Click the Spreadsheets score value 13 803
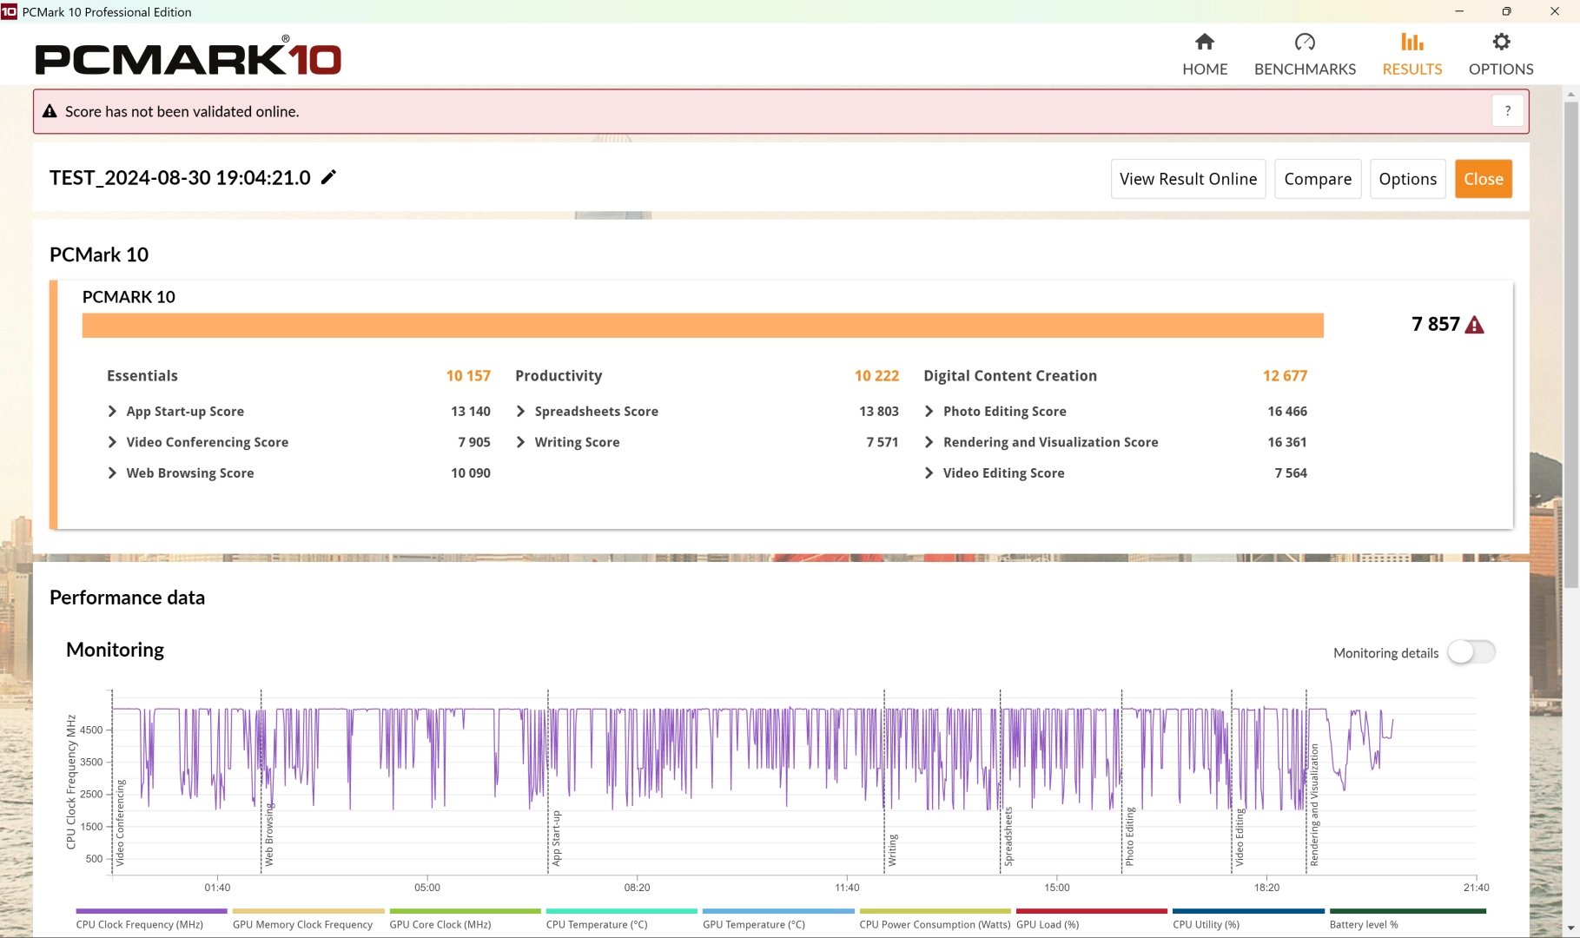Image resolution: width=1580 pixels, height=938 pixels. click(879, 412)
